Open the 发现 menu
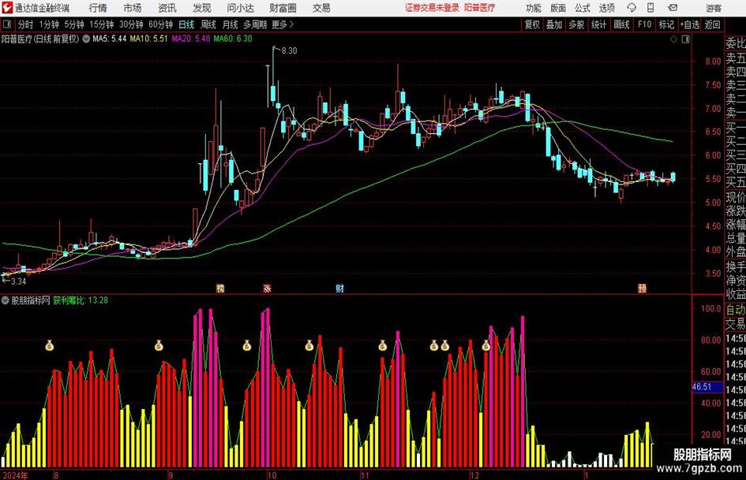The image size is (746, 480). (202, 8)
